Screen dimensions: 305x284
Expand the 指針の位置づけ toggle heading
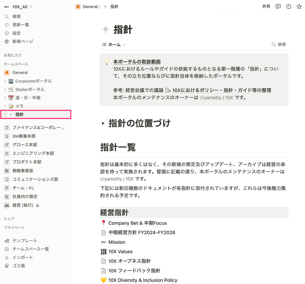(x=103, y=123)
